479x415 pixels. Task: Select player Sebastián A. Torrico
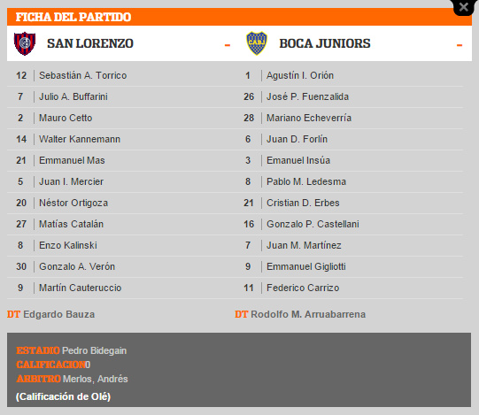tap(83, 75)
